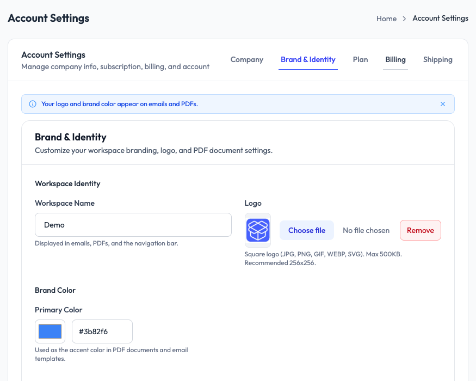
Task: Click the Account Settings breadcrumb item
Action: (x=440, y=19)
